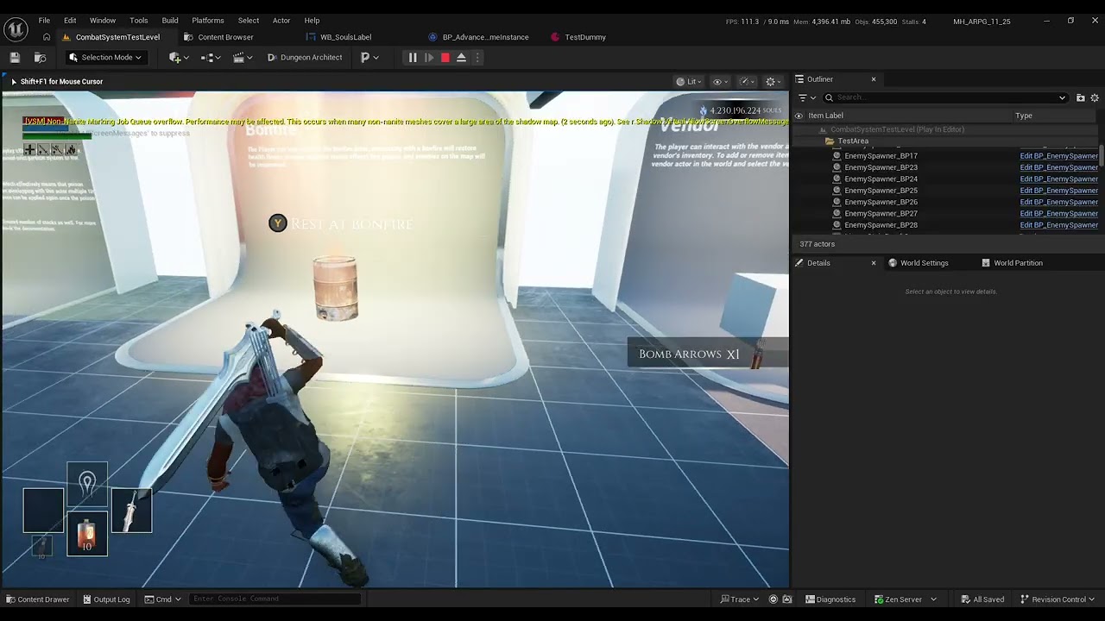This screenshot has width=1105, height=621.
Task: Open the Output Log
Action: click(x=106, y=599)
